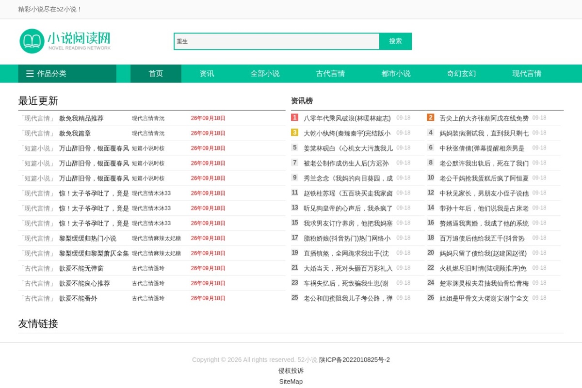Screen dimensions: 582x388
Task: Click author 现代言情青沅 in 赦免我篇章 row
Action: pos(148,133)
